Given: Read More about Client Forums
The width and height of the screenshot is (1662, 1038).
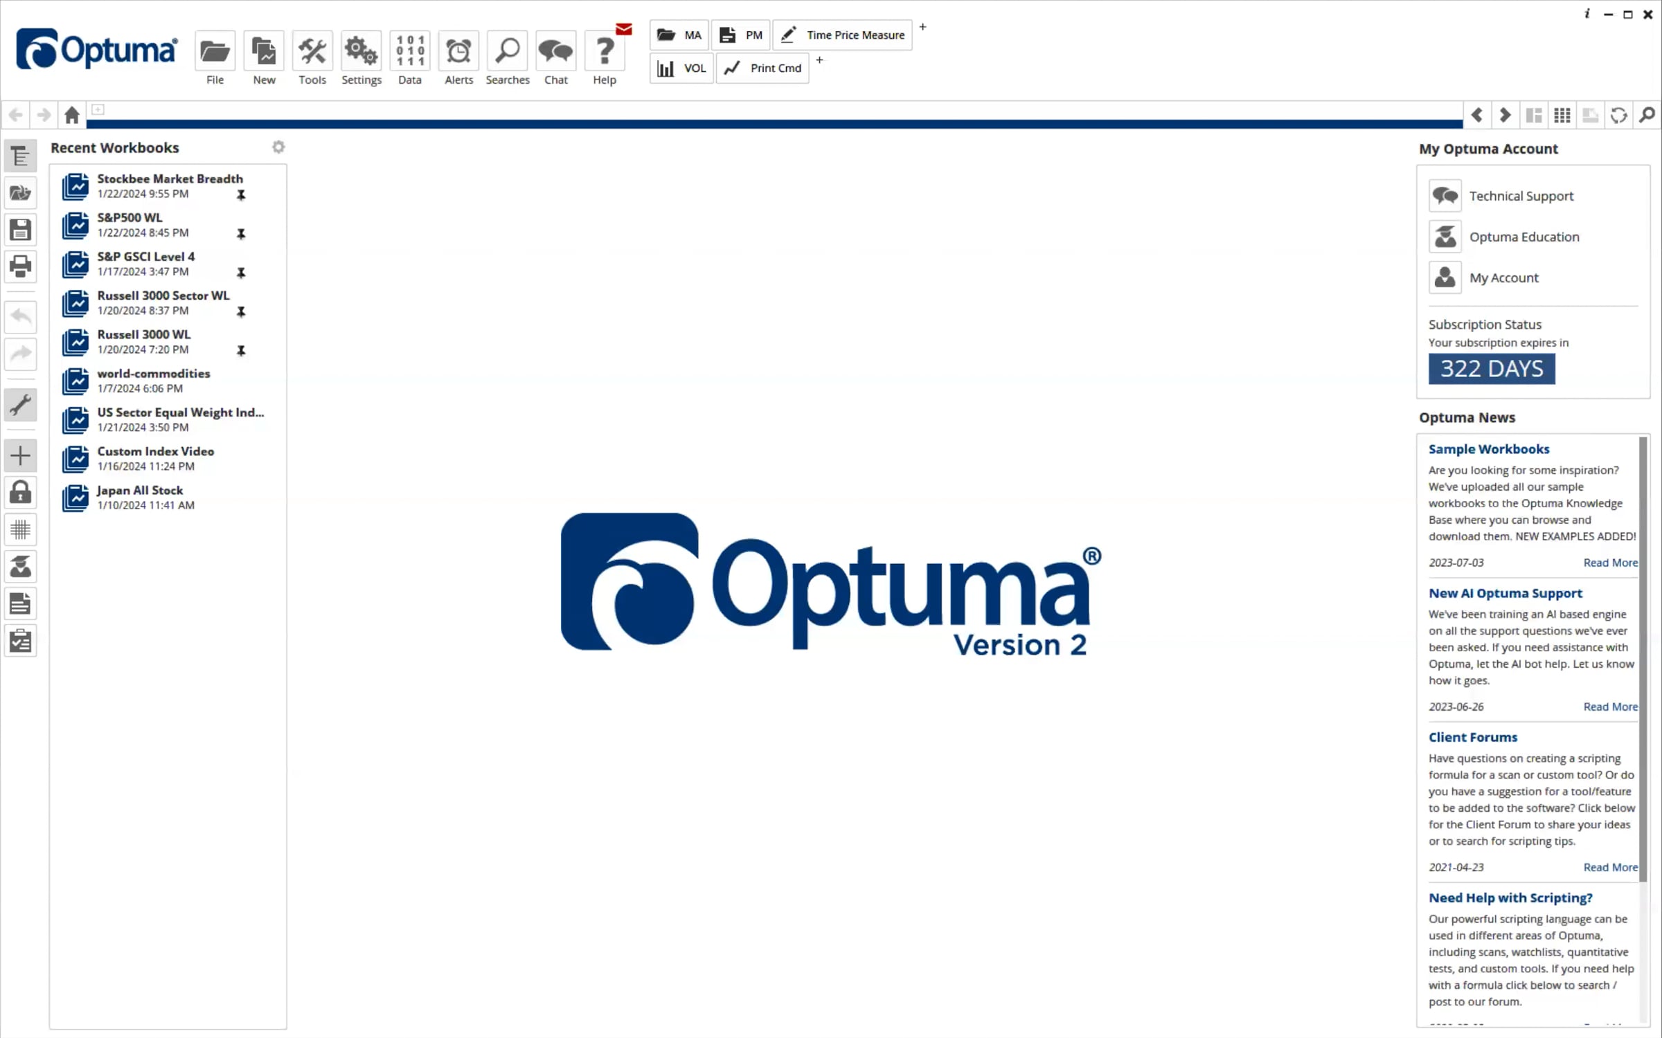Looking at the screenshot, I should point(1610,867).
